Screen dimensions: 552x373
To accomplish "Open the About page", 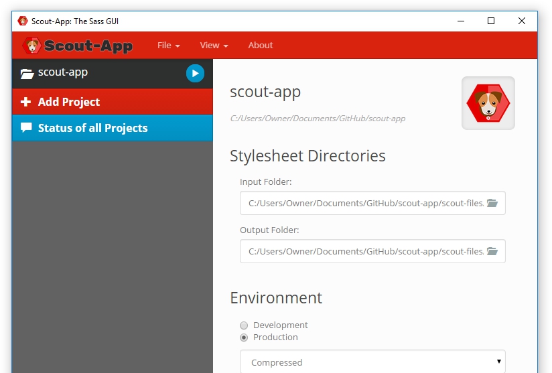I will 261,46.
